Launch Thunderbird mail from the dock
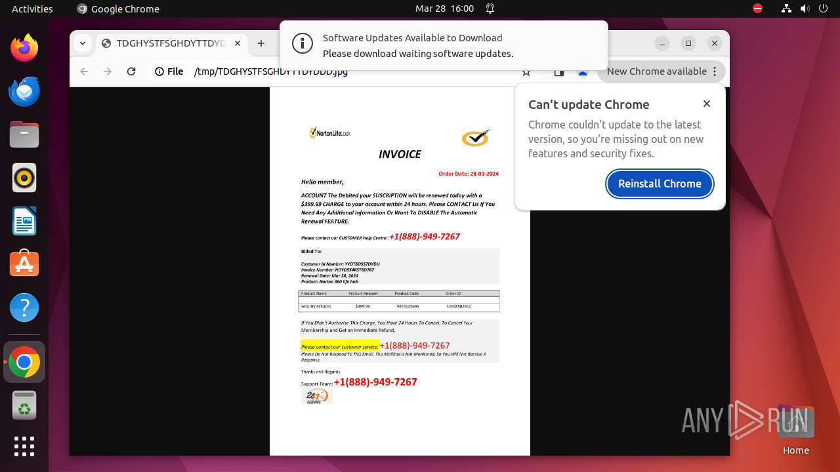The height and width of the screenshot is (472, 840). pyautogui.click(x=24, y=91)
